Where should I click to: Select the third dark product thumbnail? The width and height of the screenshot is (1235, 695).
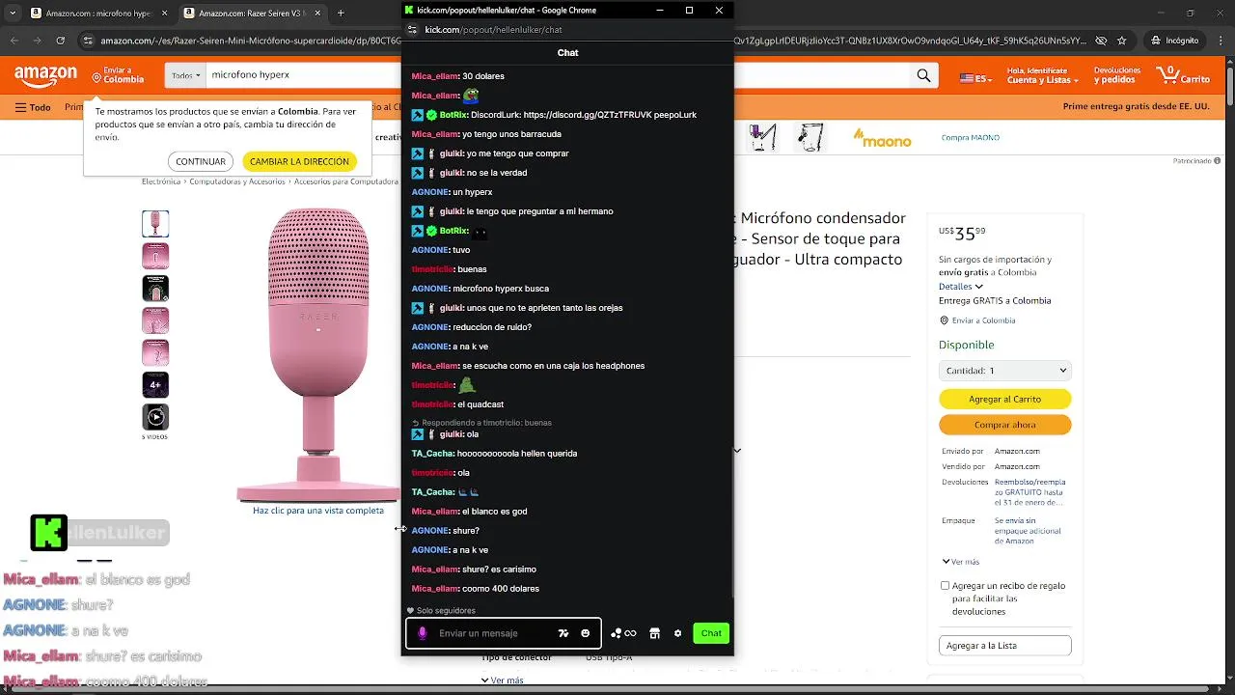(x=155, y=288)
